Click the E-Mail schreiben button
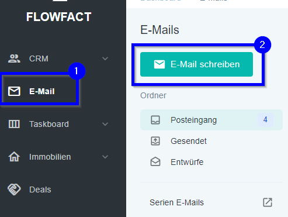Viewport: 288px width, 217px height. click(x=196, y=64)
